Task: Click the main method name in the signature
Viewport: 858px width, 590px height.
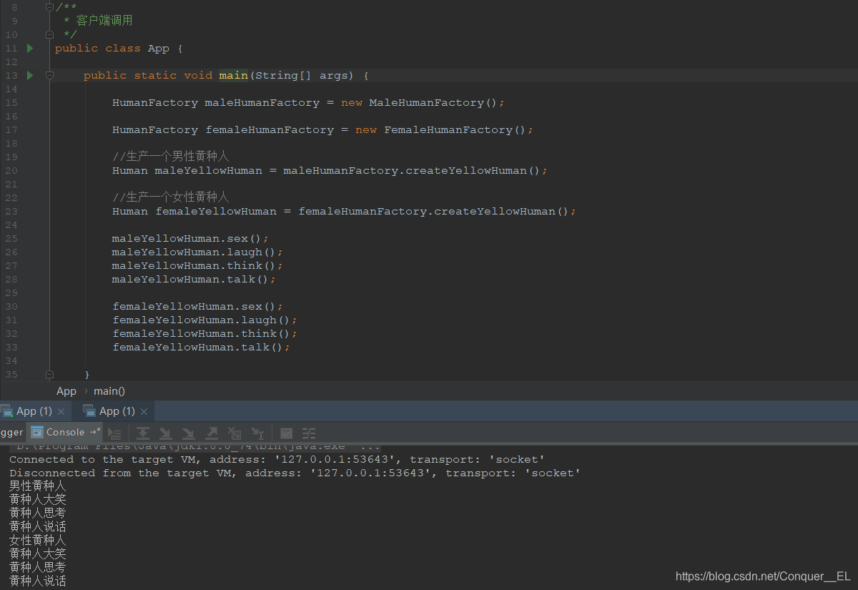Action: coord(233,75)
